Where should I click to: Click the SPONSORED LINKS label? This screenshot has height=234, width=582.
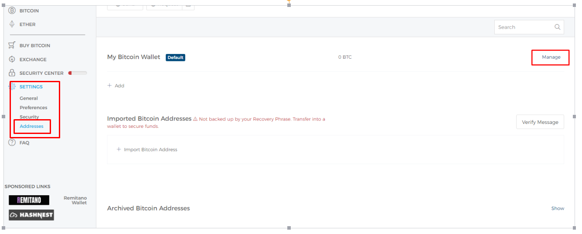point(27,187)
